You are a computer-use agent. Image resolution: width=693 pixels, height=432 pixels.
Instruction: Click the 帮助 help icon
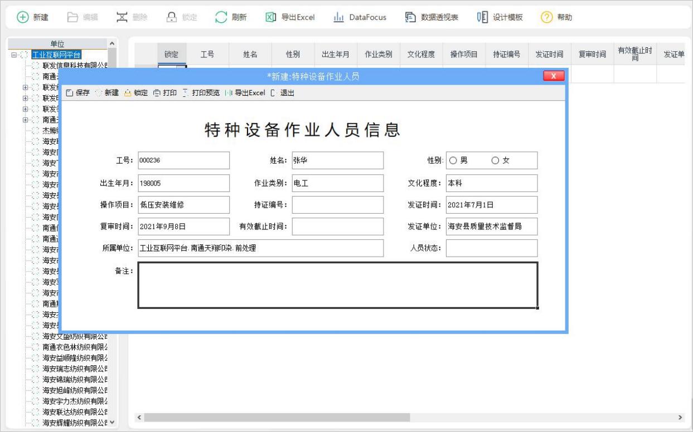pyautogui.click(x=558, y=17)
